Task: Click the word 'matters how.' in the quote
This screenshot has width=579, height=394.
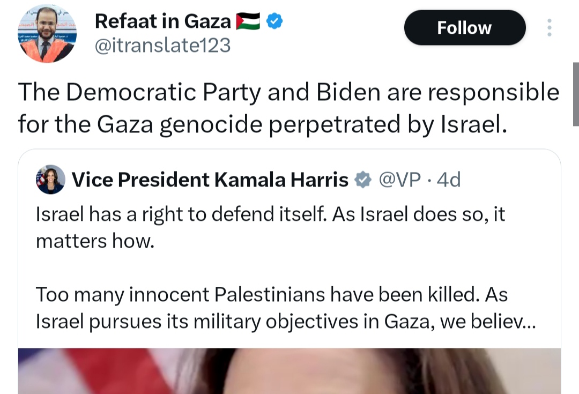Action: 95,241
